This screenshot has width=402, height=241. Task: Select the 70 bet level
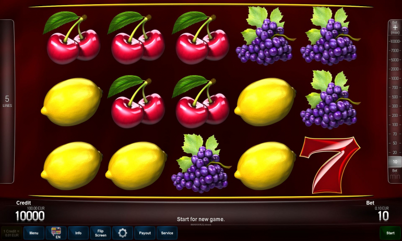[x=395, y=134]
